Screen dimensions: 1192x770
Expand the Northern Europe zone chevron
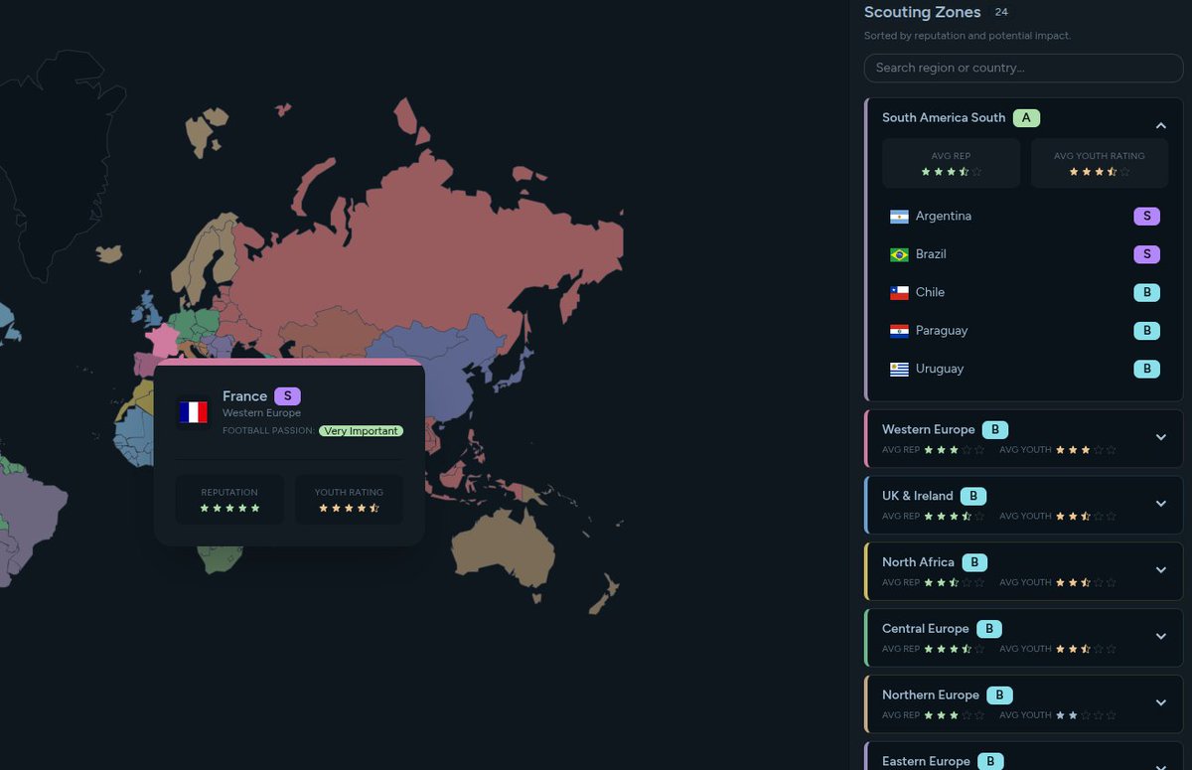1160,702
